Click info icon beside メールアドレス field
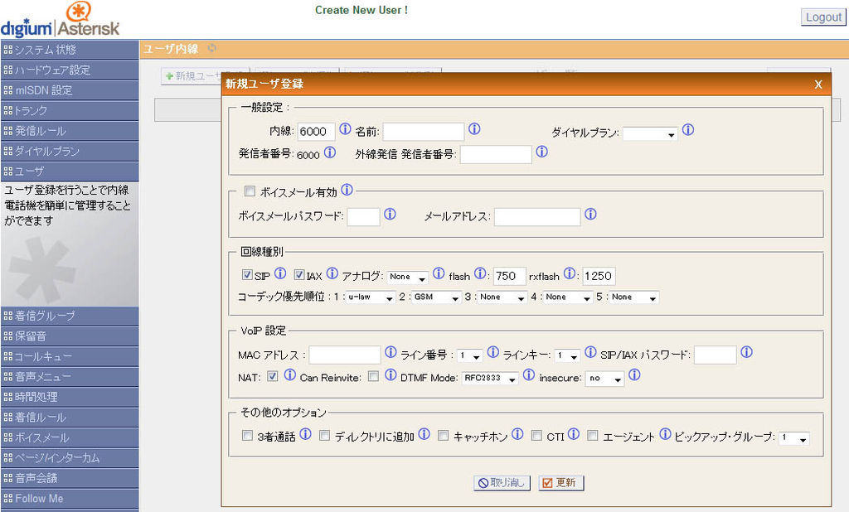The width and height of the screenshot is (849, 512). (590, 214)
